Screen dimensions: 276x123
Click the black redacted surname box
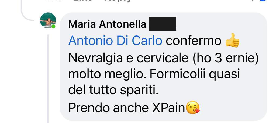pos(163,24)
